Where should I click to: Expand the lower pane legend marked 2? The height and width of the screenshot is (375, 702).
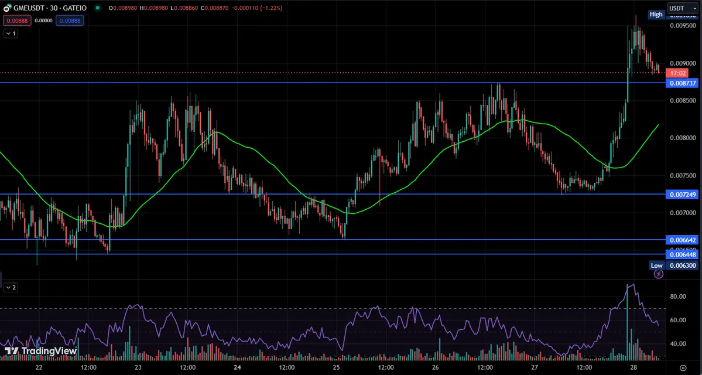click(11, 287)
